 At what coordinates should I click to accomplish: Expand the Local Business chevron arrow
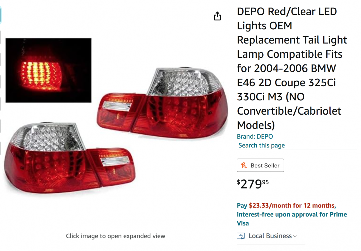(x=295, y=236)
